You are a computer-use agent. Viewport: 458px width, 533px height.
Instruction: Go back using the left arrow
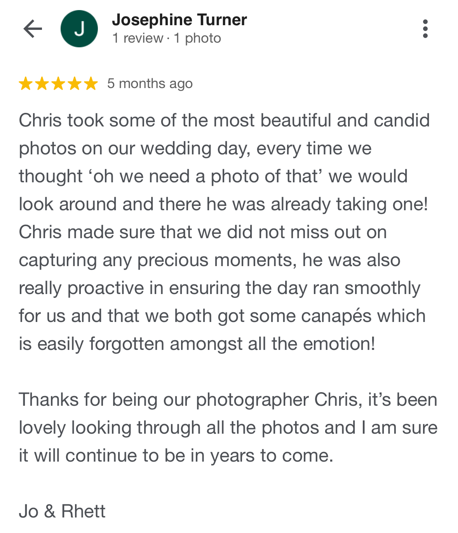33,29
